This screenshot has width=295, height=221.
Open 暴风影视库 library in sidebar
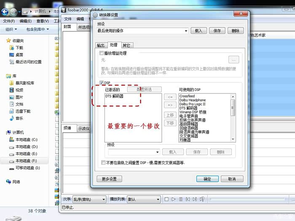22,83
